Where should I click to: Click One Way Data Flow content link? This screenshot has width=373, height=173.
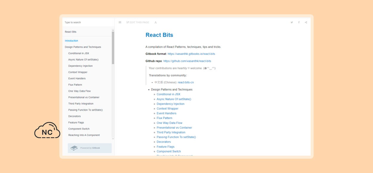169,123
